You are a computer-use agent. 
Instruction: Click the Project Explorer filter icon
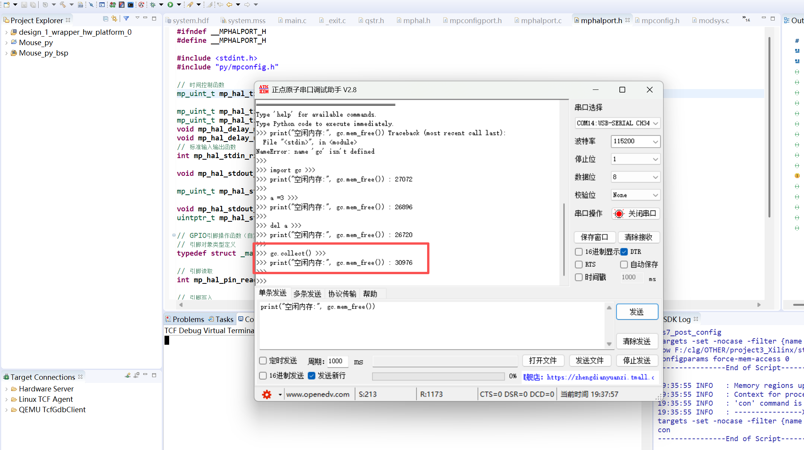[x=126, y=19]
